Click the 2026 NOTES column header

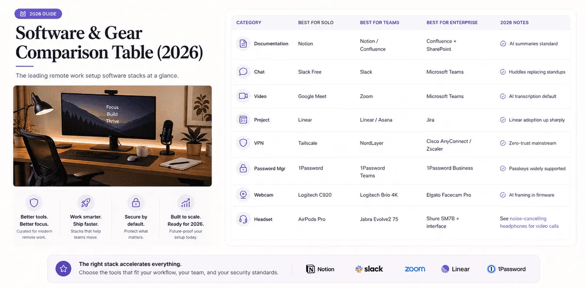click(514, 22)
